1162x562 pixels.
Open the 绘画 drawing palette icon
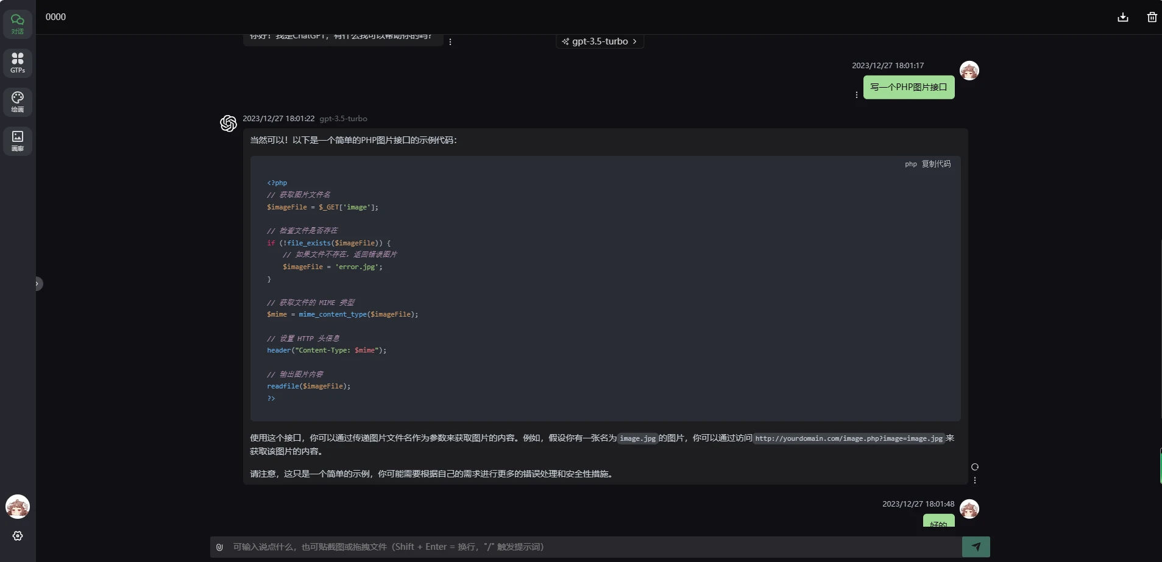18,102
